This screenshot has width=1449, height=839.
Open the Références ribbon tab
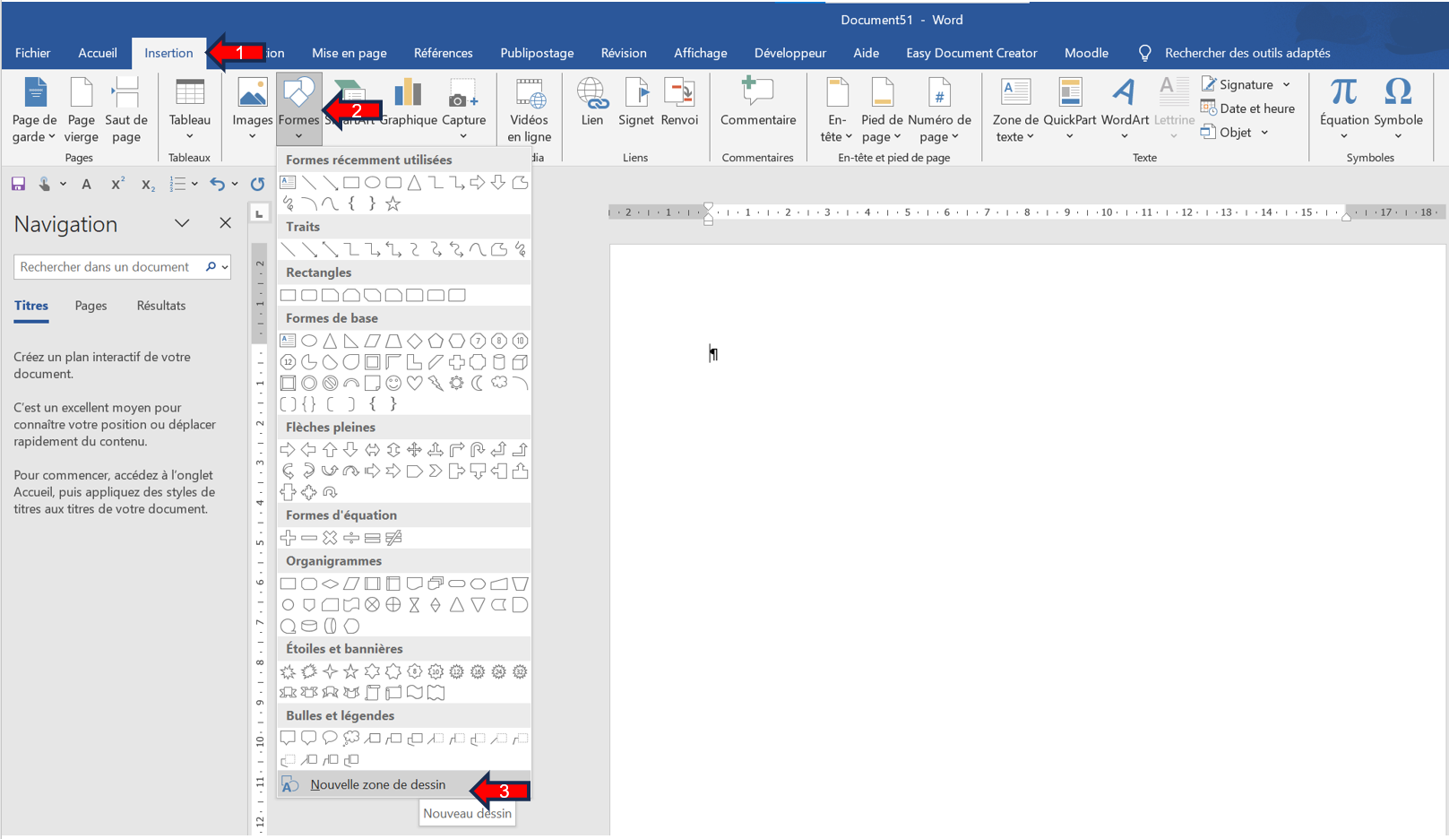(443, 53)
